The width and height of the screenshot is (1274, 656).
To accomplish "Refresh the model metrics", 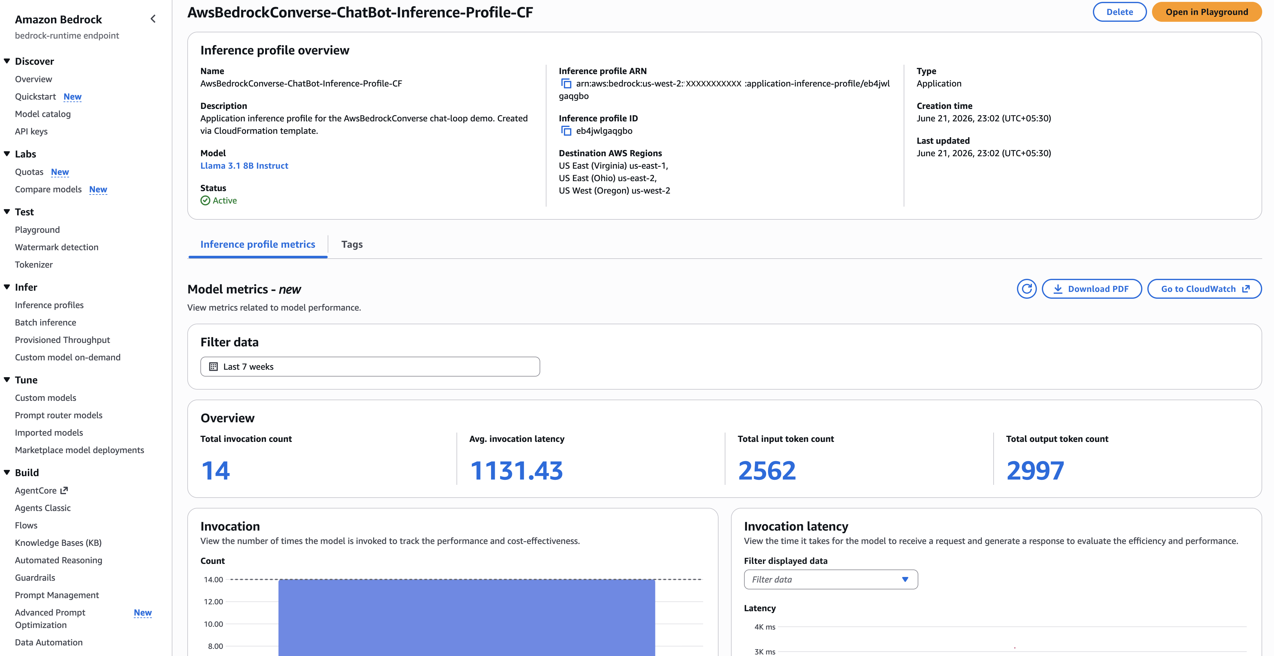I will (1027, 289).
